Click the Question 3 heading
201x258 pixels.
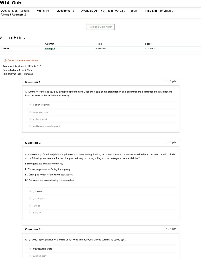coord(33,229)
